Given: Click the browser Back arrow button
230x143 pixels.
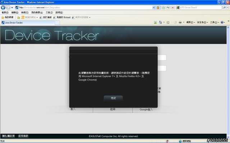Looking at the screenshot, I should pos(3,8).
